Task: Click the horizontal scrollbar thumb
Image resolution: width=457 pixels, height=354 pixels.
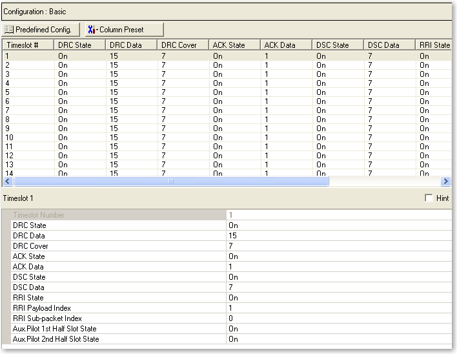Action: coord(171,182)
